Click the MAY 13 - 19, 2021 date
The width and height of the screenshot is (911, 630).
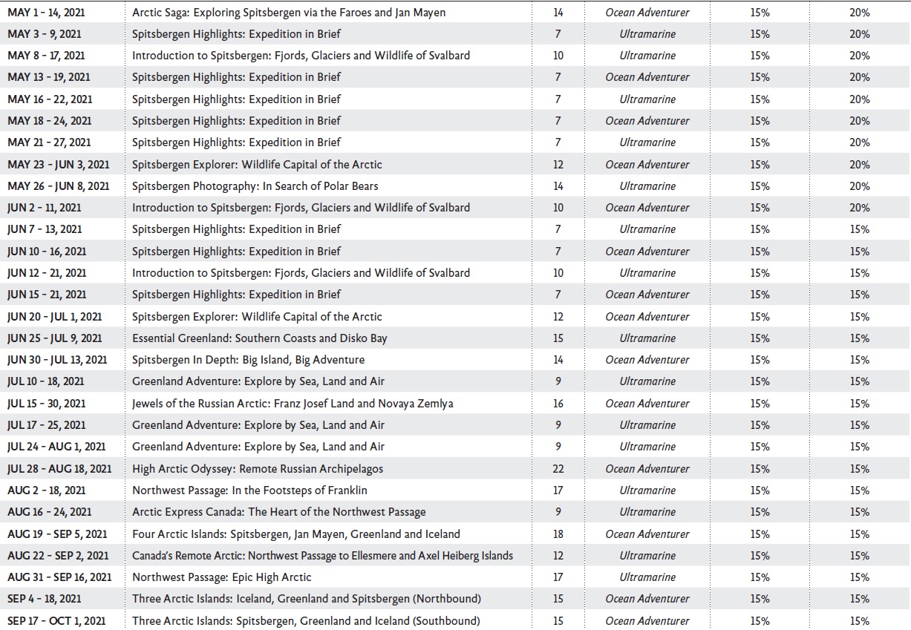[48, 77]
